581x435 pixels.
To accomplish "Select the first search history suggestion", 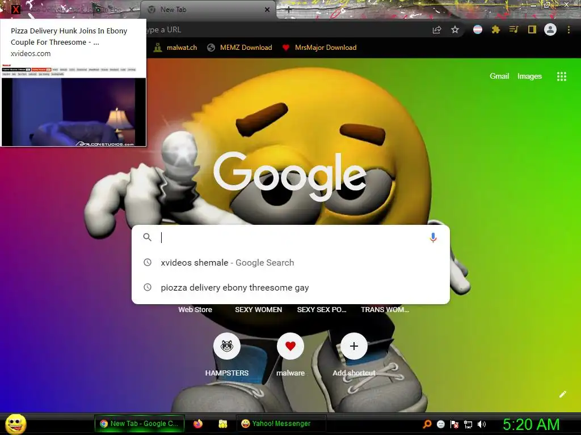I will pos(291,263).
